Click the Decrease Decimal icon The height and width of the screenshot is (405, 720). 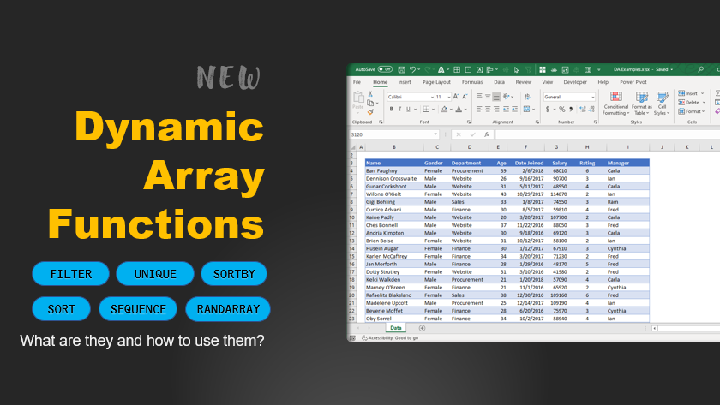(x=592, y=109)
